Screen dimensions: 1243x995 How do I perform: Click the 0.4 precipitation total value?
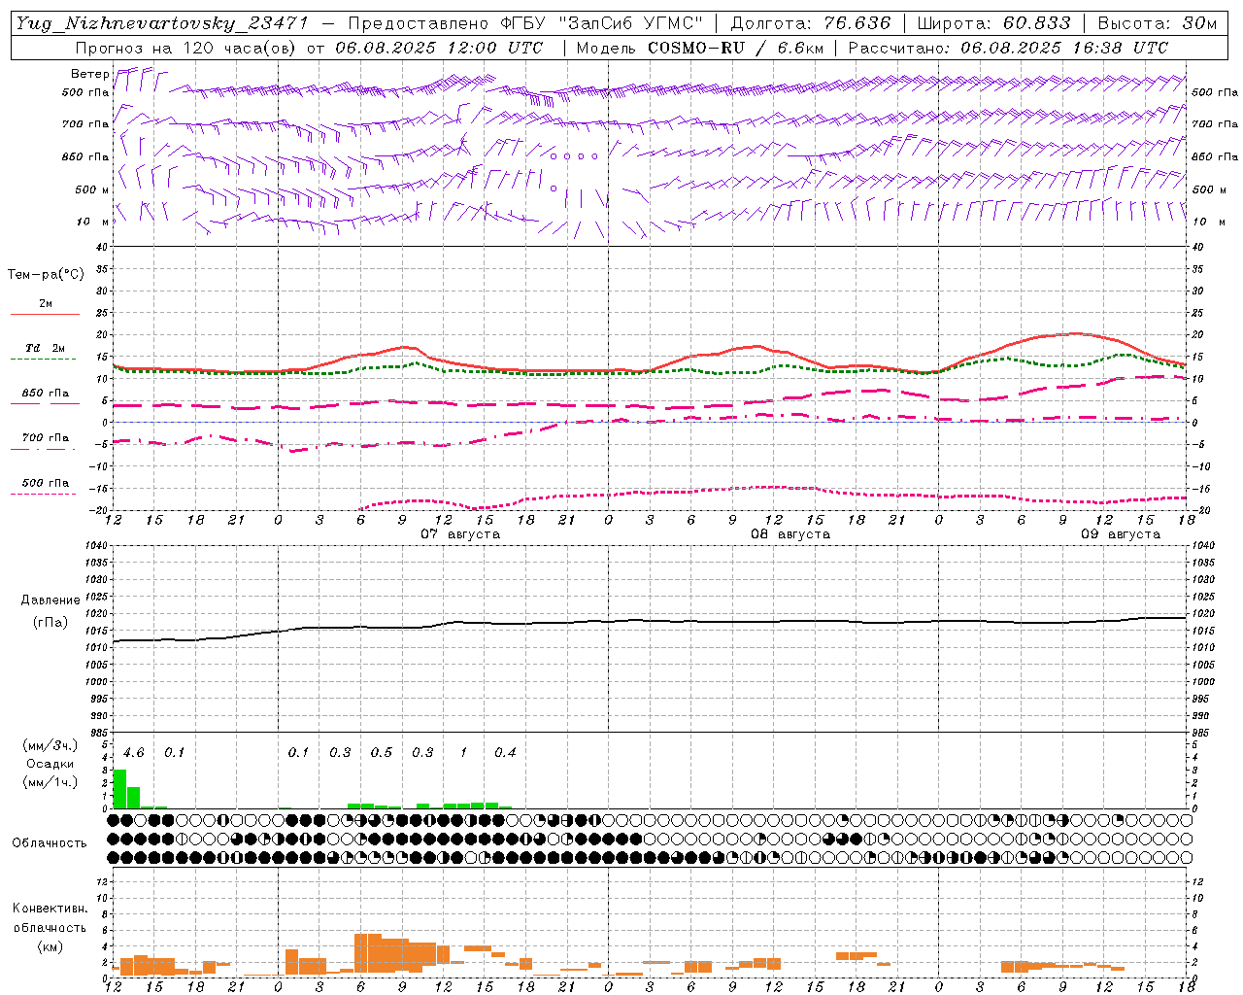505,753
